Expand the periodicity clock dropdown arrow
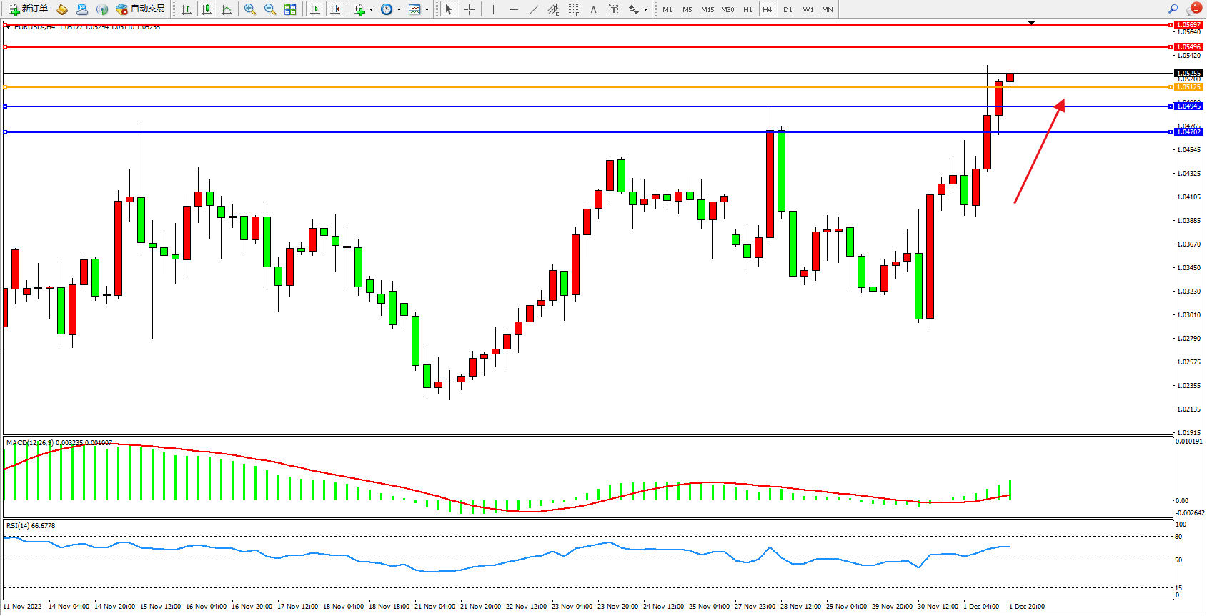The width and height of the screenshot is (1207, 616). click(399, 10)
